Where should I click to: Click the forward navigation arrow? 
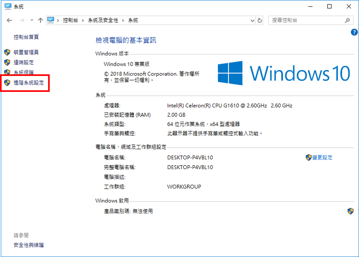click(x=22, y=20)
